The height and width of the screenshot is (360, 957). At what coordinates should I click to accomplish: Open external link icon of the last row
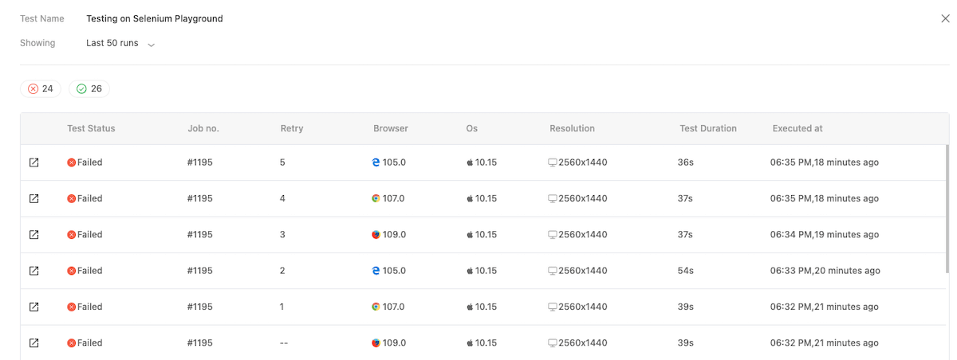click(x=33, y=342)
